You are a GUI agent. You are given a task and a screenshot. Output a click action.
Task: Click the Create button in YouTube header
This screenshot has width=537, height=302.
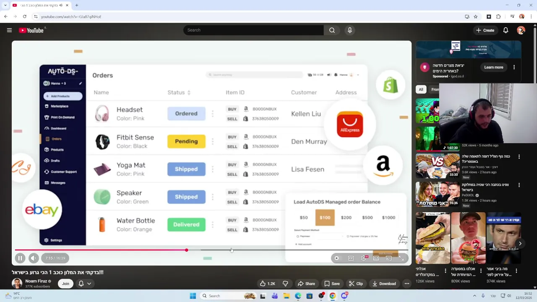coord(485,30)
